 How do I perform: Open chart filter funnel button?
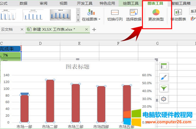click(164, 88)
